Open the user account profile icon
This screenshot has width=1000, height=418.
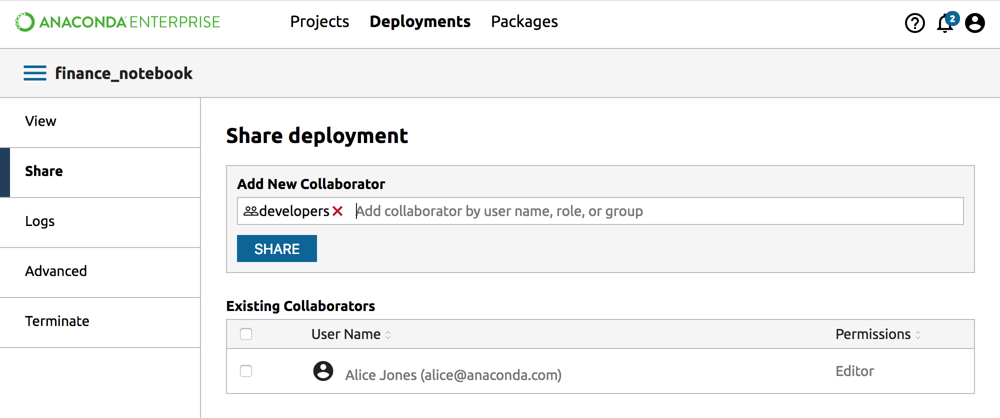click(974, 23)
